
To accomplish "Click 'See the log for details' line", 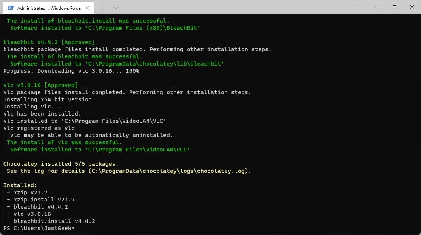I will tap(129, 171).
